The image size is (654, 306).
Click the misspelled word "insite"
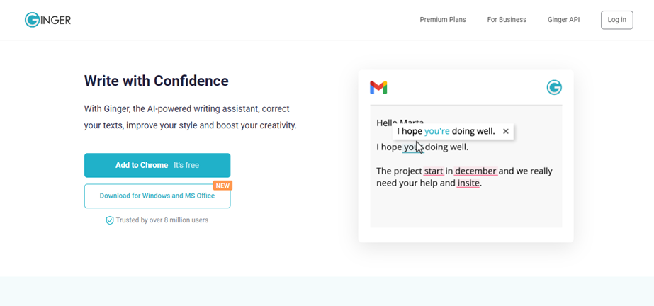[468, 183]
